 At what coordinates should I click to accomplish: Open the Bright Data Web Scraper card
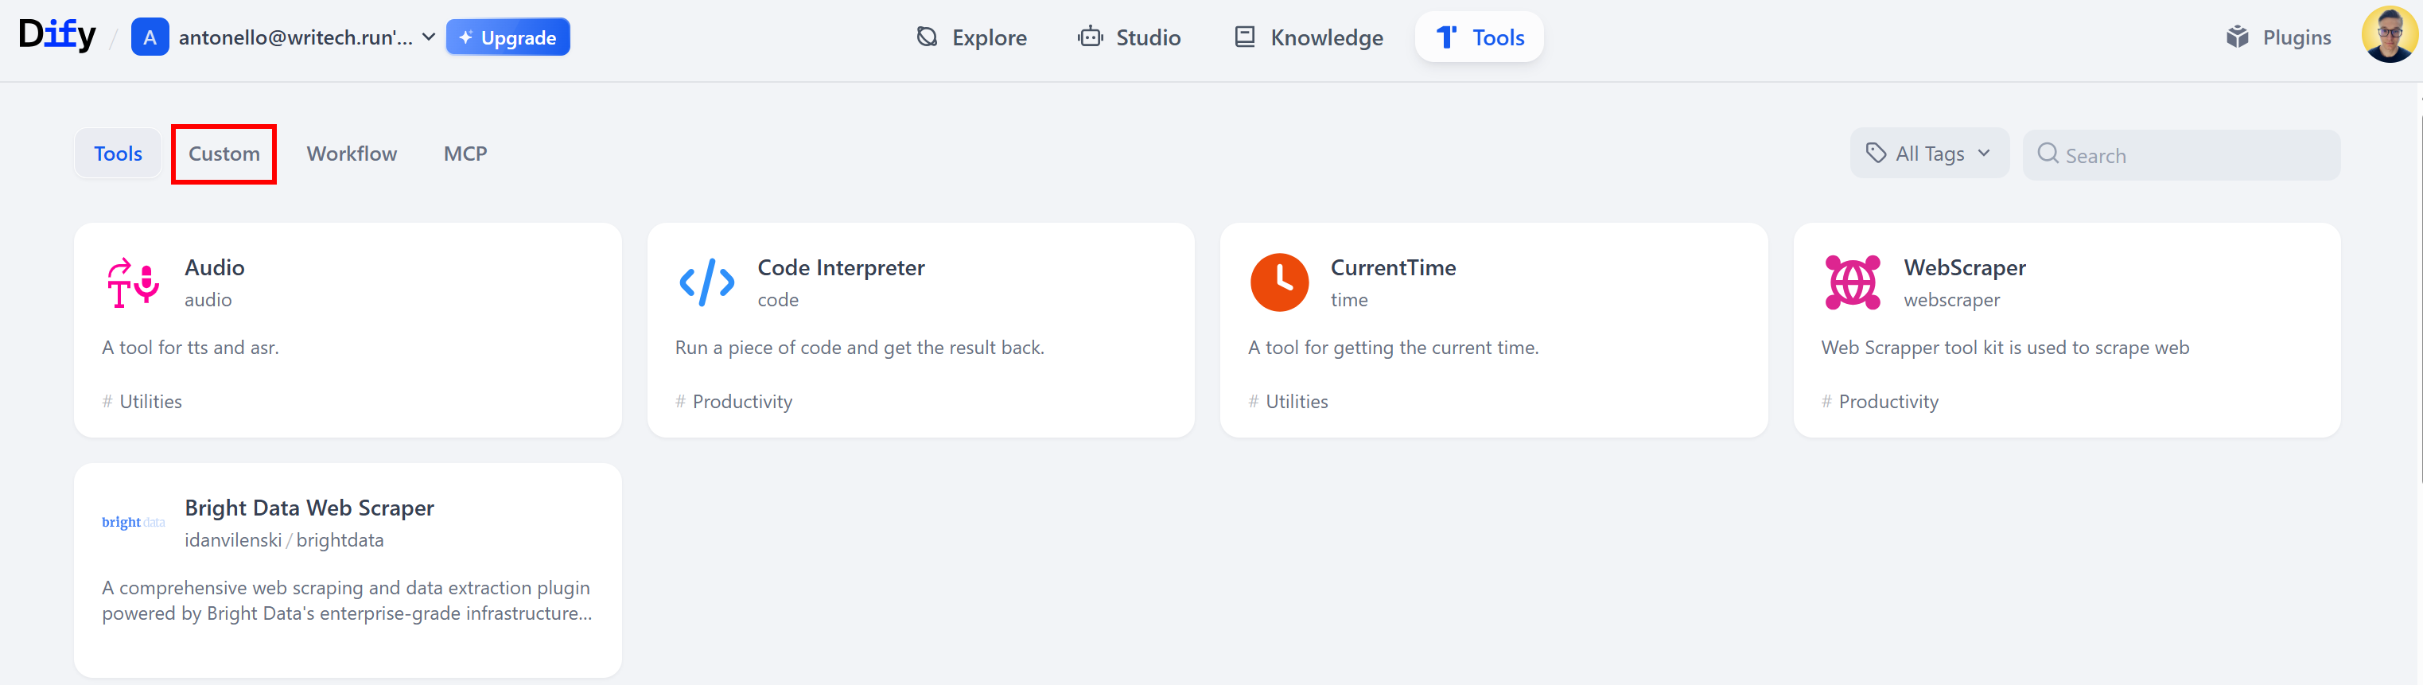pyautogui.click(x=347, y=570)
